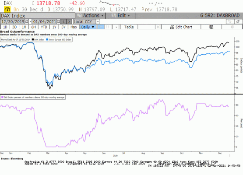The height and width of the screenshot is (175, 243).
Task: Click blue Stoxx Europe 600 legend swatch
Action: click(x=47, y=40)
